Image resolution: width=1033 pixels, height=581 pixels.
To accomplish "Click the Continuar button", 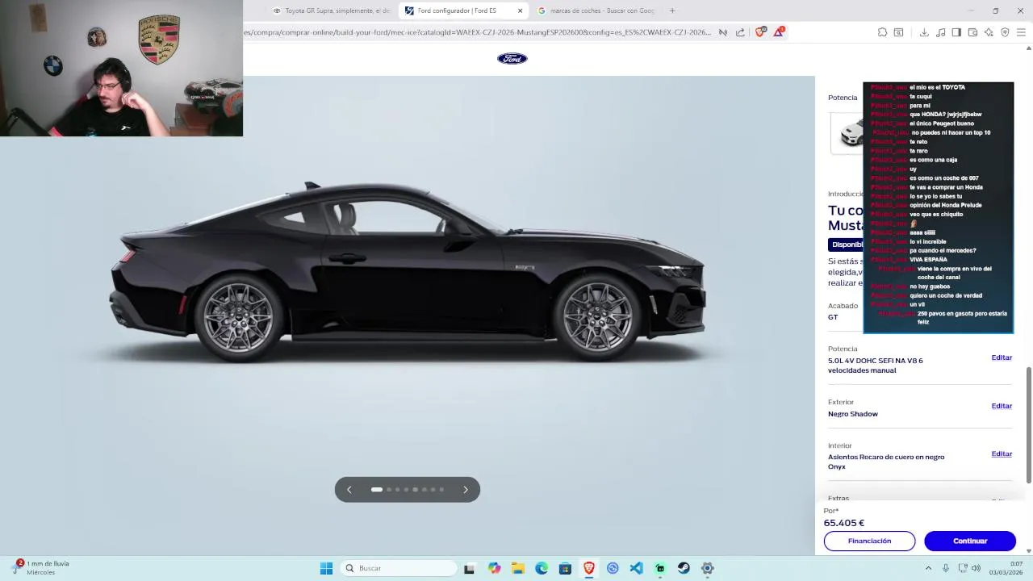I will [970, 541].
